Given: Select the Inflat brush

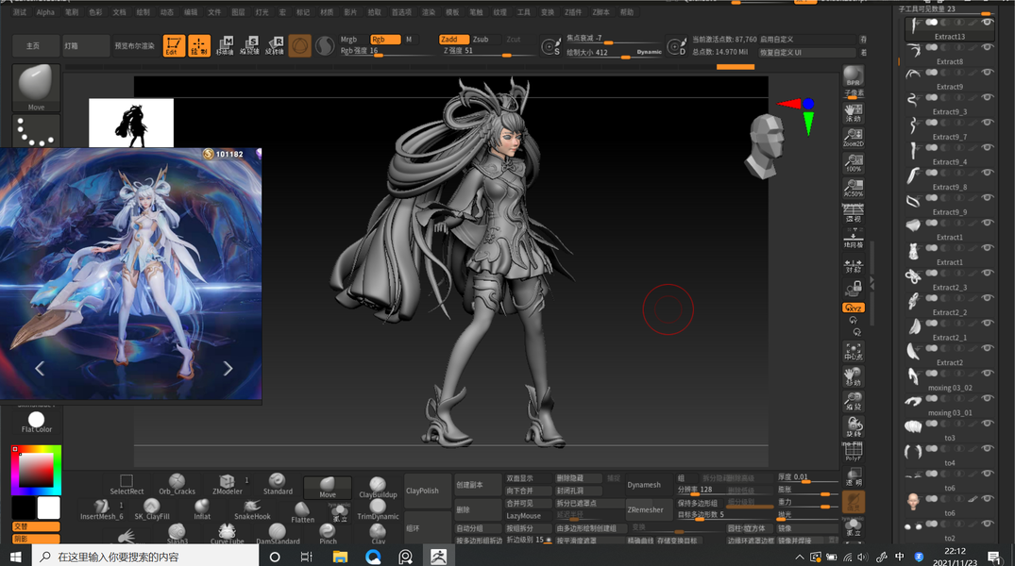Looking at the screenshot, I should pyautogui.click(x=202, y=509).
